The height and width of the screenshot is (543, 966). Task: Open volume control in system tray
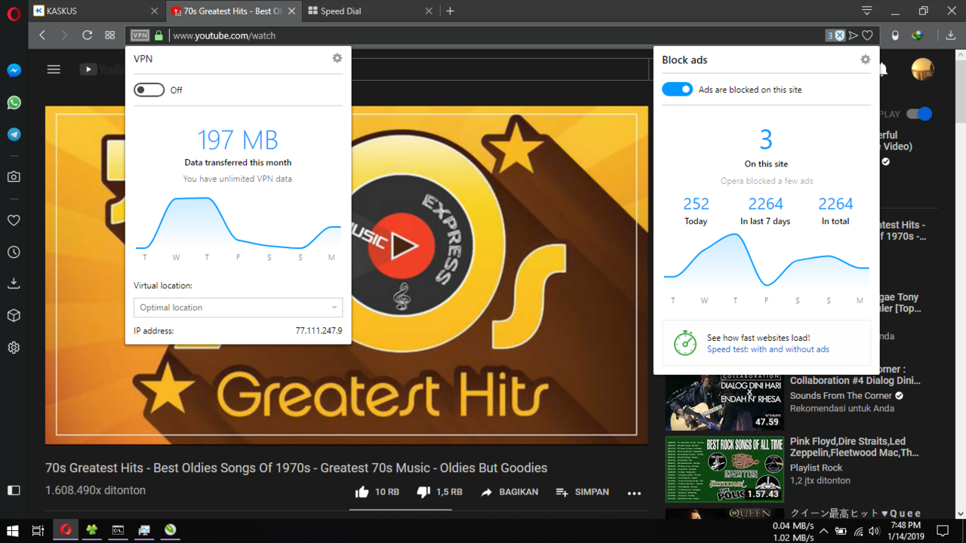pos(874,530)
